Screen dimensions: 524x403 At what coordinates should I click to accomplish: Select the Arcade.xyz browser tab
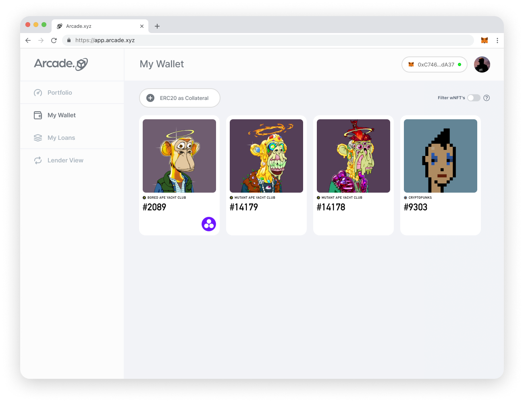(100, 26)
